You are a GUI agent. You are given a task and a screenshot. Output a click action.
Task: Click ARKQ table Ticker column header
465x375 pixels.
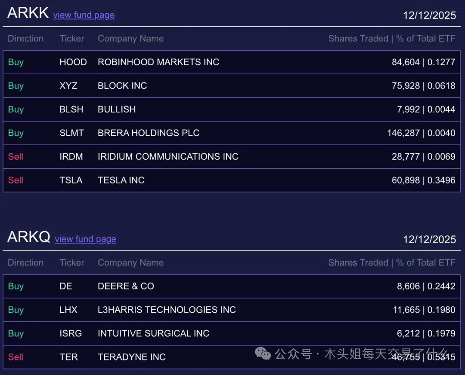point(72,262)
